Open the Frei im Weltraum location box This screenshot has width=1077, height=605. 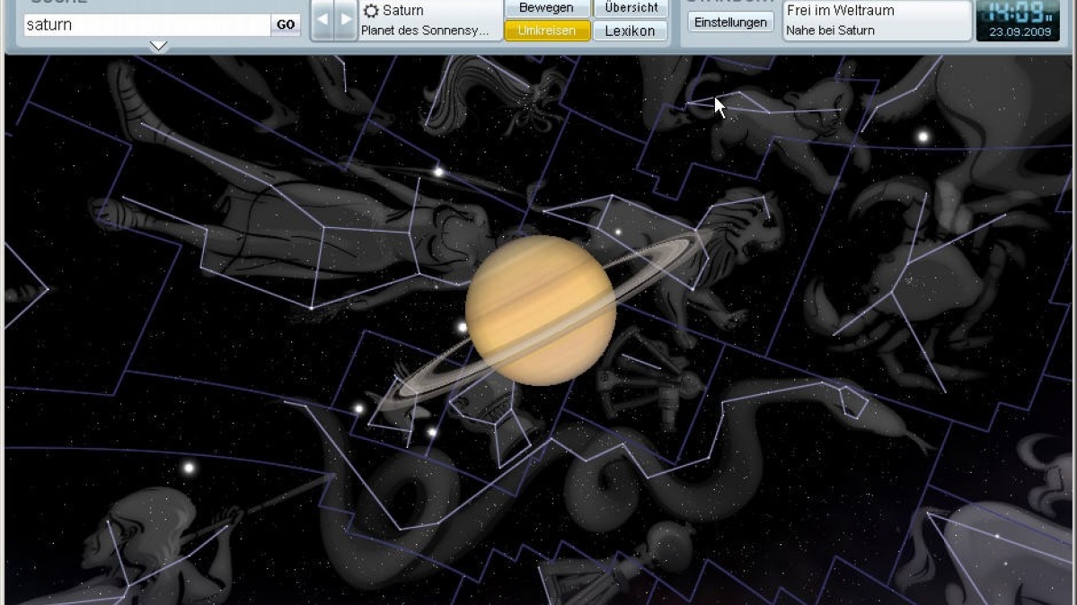pyautogui.click(x=876, y=21)
